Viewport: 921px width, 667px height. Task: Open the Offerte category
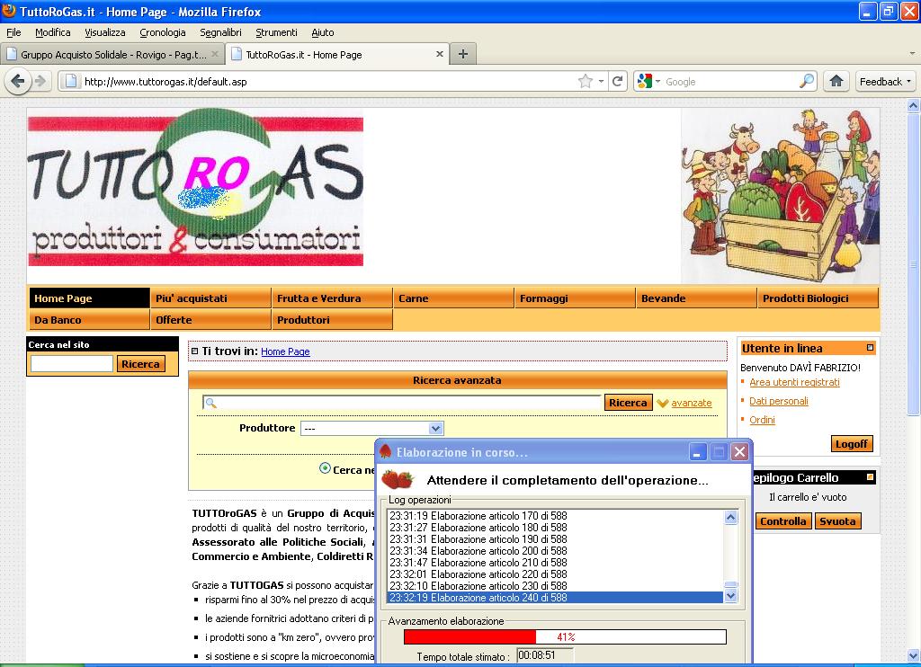tap(210, 319)
